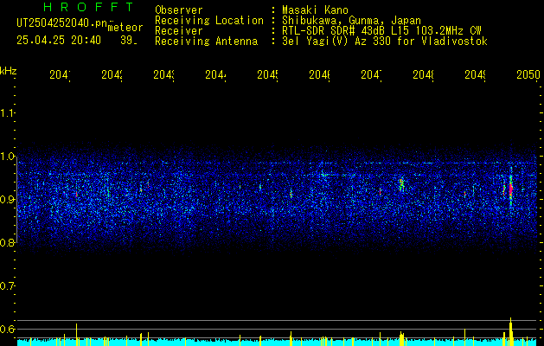The height and width of the screenshot is (346, 544).
Task: Click the count value 39 next to the date
Action: pyautogui.click(x=128, y=41)
